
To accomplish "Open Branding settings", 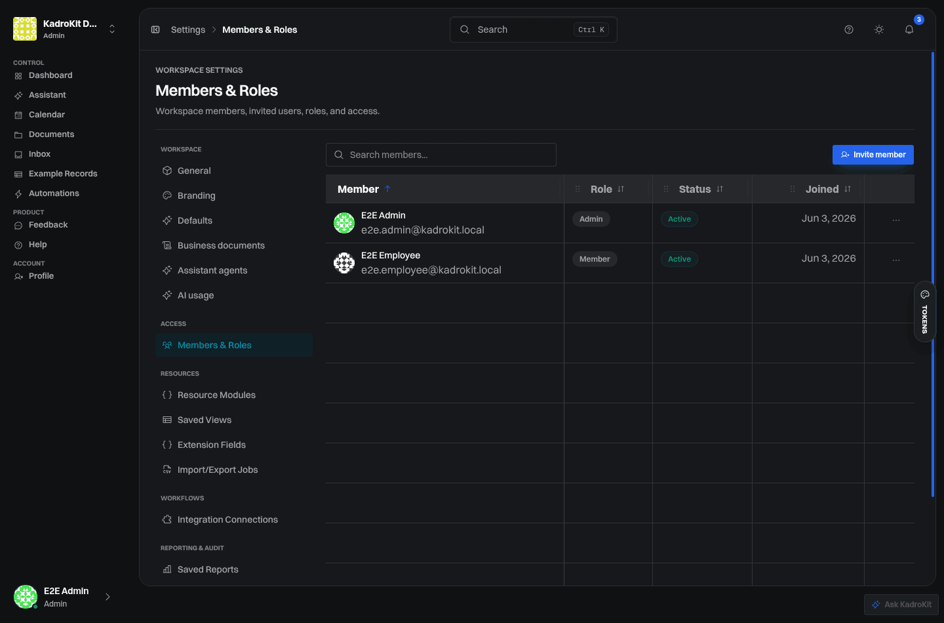I will (x=234, y=195).
